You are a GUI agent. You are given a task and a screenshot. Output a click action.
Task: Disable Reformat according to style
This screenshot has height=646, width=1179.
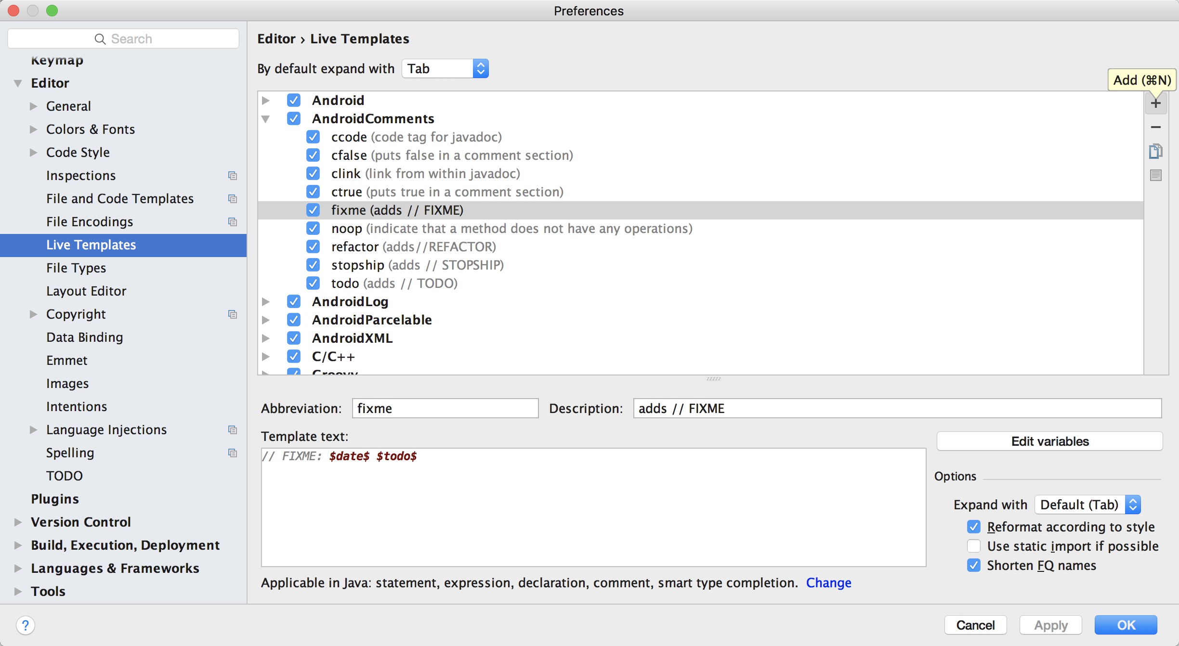pyautogui.click(x=973, y=527)
